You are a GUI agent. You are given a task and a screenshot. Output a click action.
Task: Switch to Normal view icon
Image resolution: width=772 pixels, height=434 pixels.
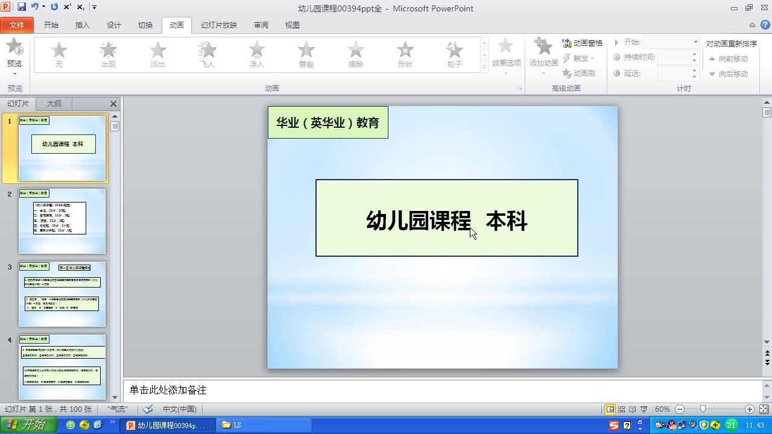[611, 409]
